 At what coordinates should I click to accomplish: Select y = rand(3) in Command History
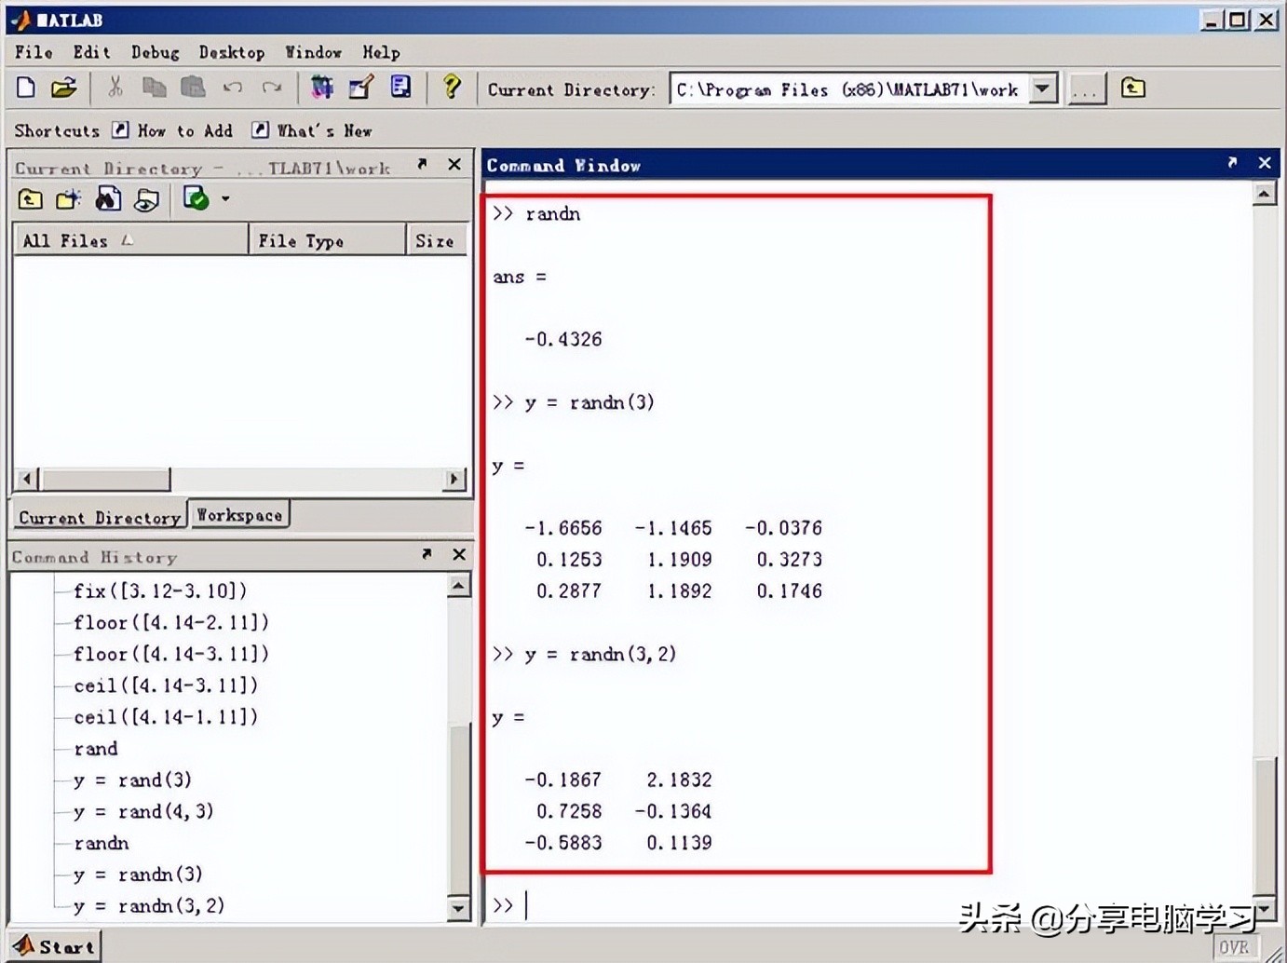pyautogui.click(x=132, y=780)
